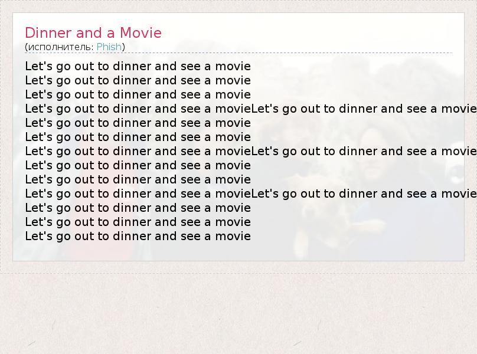The width and height of the screenshot is (477, 354).
Task: Select the fifth lyric line
Action: point(138,123)
